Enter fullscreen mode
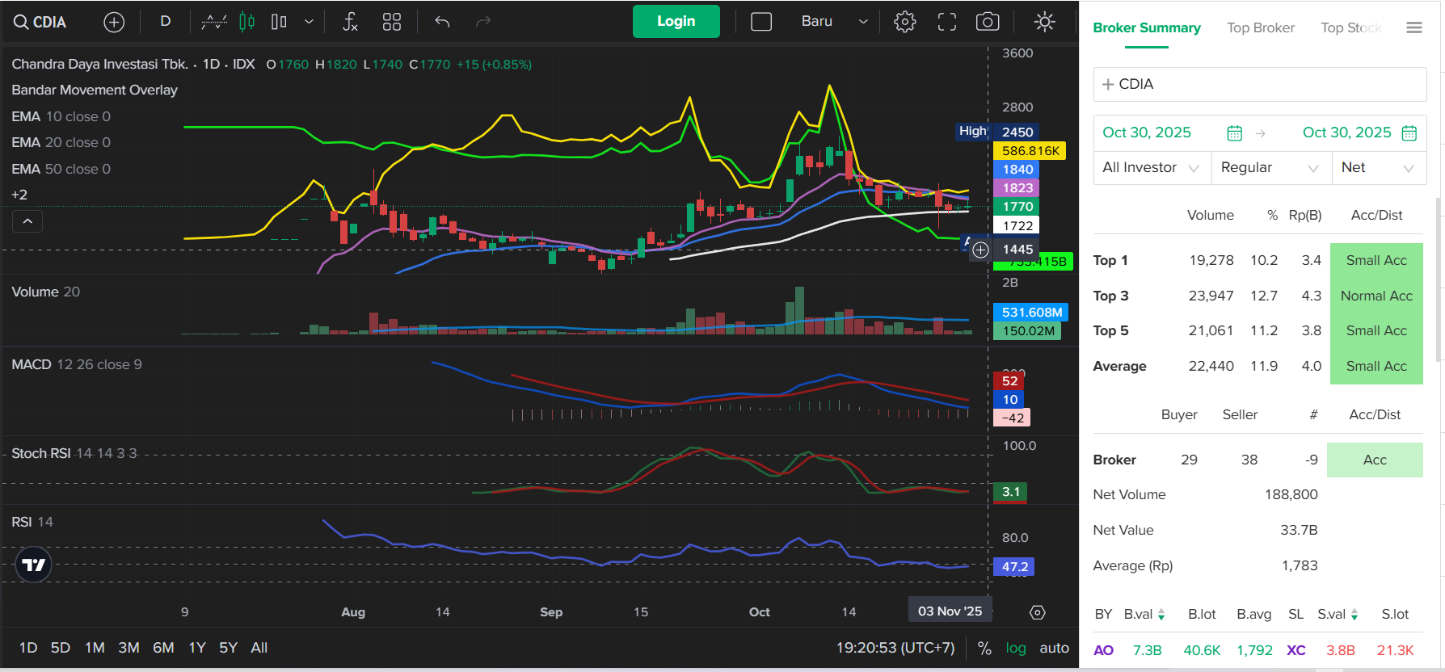This screenshot has height=672, width=1445. (x=946, y=22)
